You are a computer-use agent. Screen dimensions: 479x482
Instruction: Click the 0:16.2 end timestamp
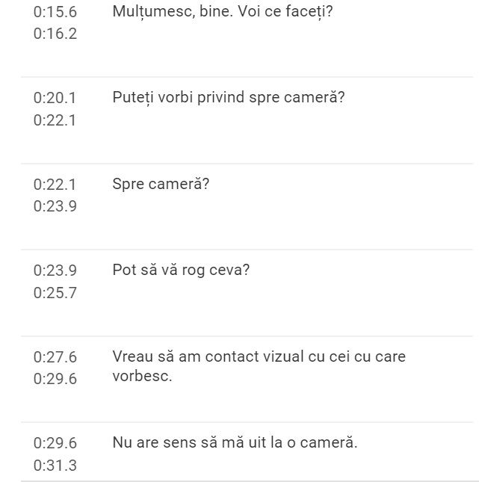point(55,34)
